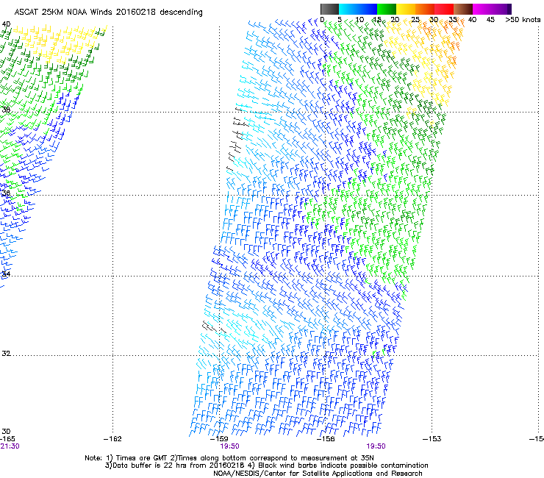
Task: Click the 'NOAA/NESDIS/Center for Satellite Applications and Research' credit
Action: pos(318,474)
